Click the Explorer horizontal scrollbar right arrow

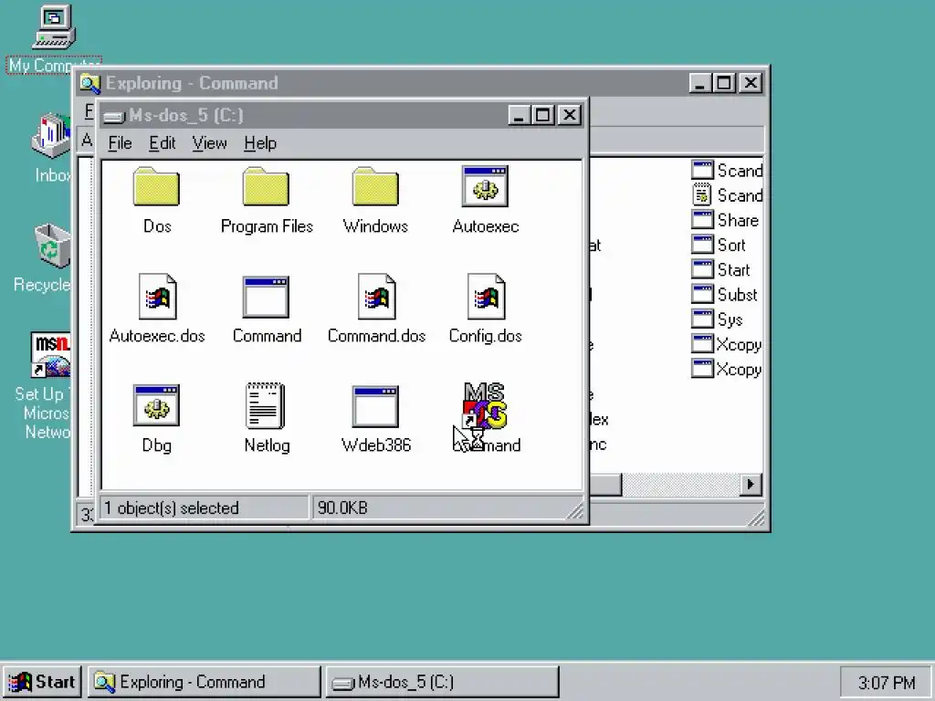pos(751,484)
